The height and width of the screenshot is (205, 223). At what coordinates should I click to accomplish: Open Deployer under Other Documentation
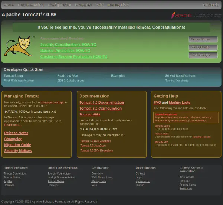53,185
